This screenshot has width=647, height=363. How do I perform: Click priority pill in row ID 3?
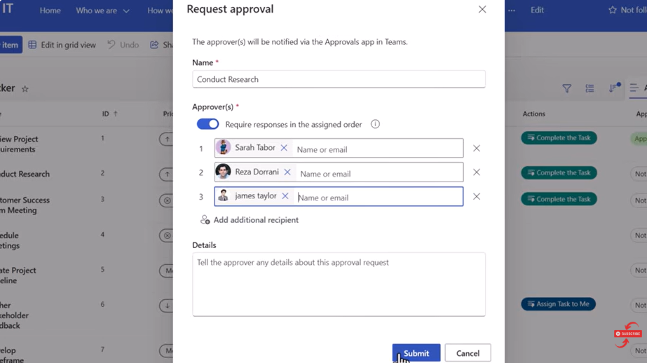pyautogui.click(x=166, y=200)
